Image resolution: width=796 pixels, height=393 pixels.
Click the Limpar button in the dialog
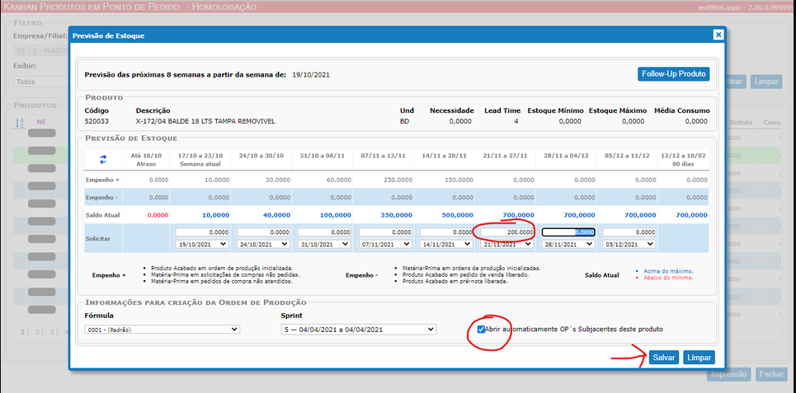coord(699,358)
